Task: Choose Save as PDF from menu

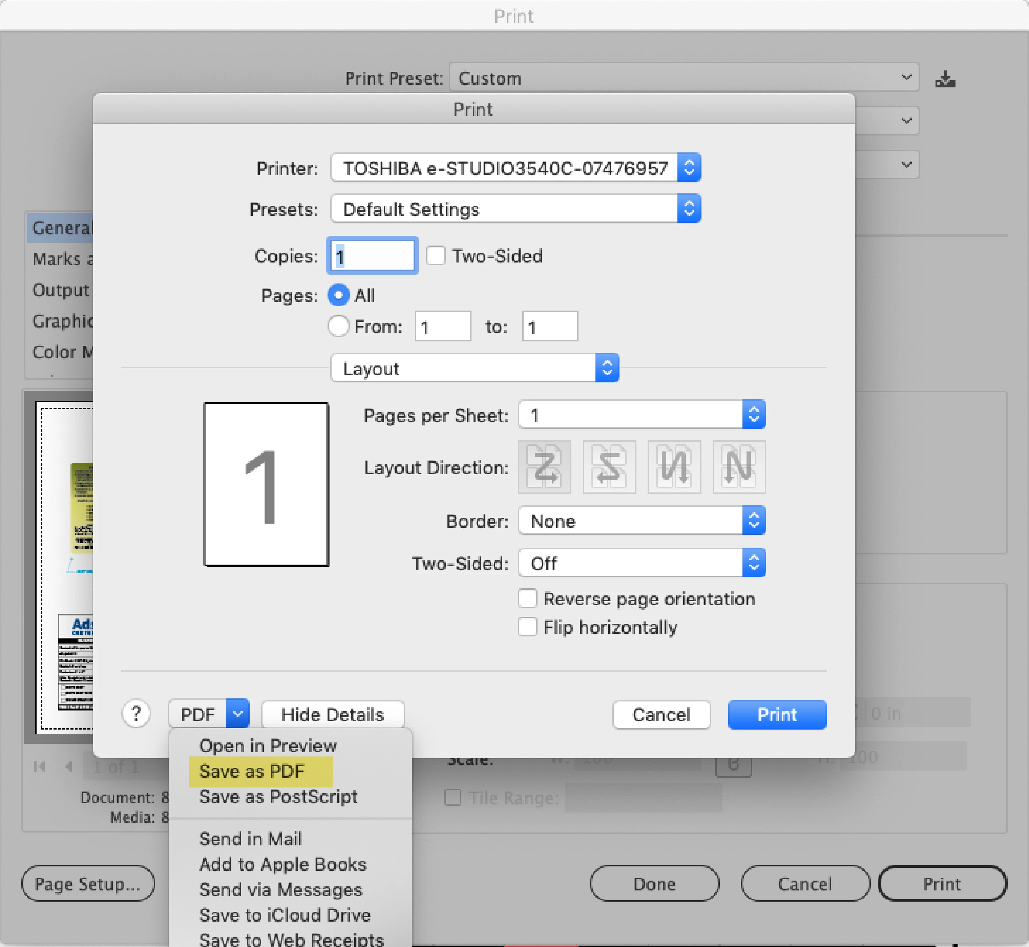Action: [x=252, y=771]
